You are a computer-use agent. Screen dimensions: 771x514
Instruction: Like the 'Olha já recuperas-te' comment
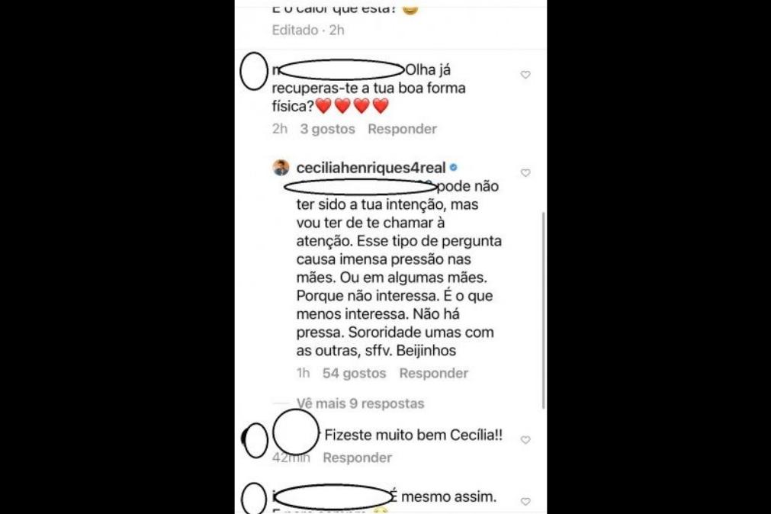[525, 75]
